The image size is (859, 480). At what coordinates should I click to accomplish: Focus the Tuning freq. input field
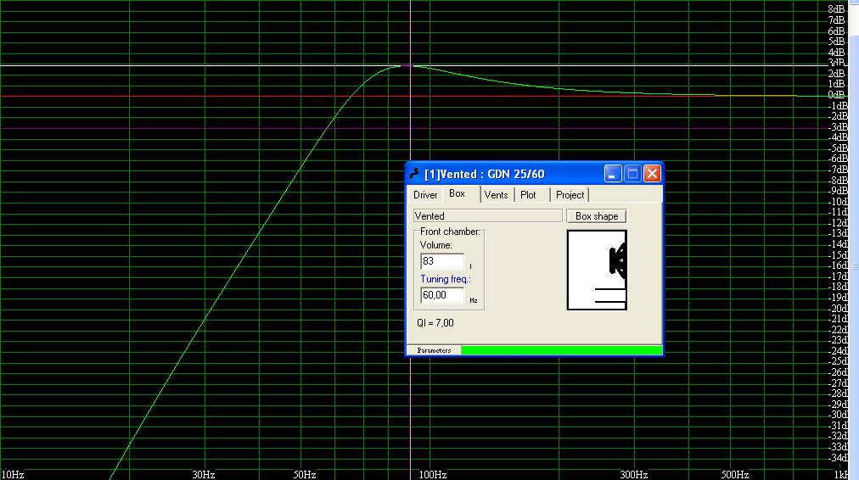[x=442, y=296]
